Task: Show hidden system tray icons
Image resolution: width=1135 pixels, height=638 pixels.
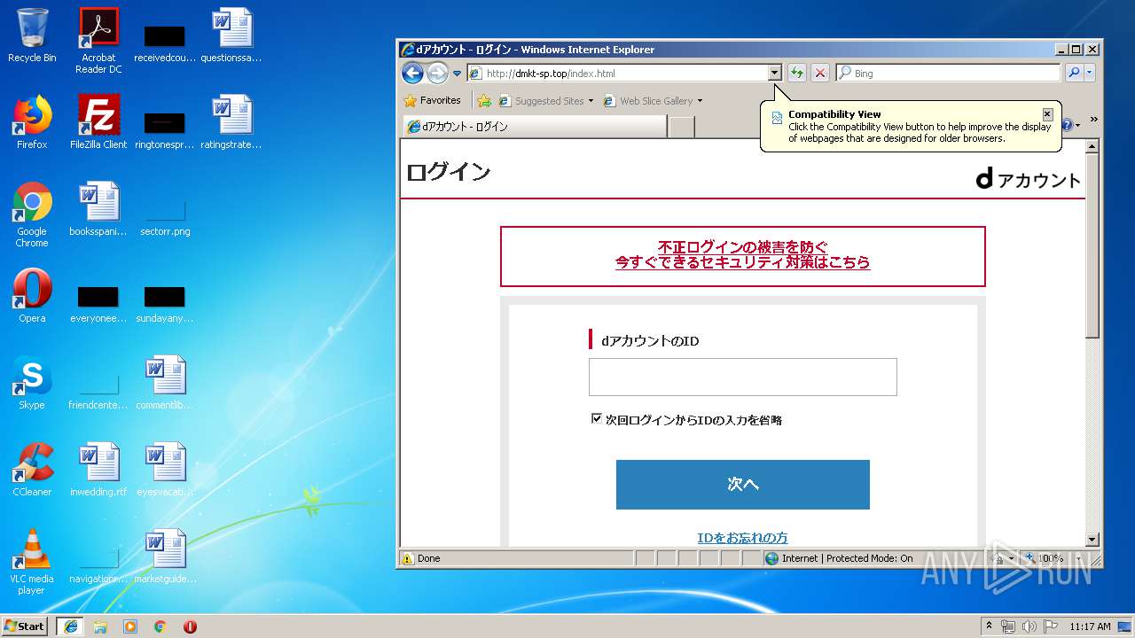Action: 989,626
